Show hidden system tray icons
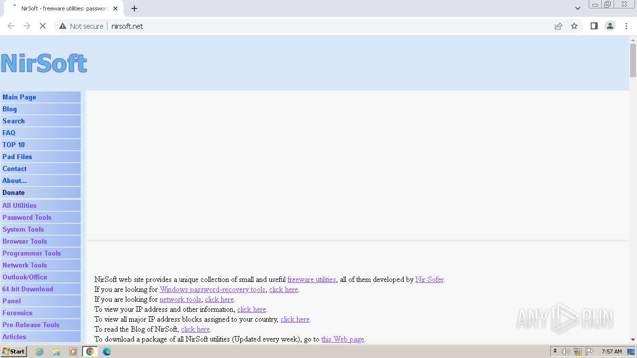This screenshot has height=358, width=637. tap(555, 352)
